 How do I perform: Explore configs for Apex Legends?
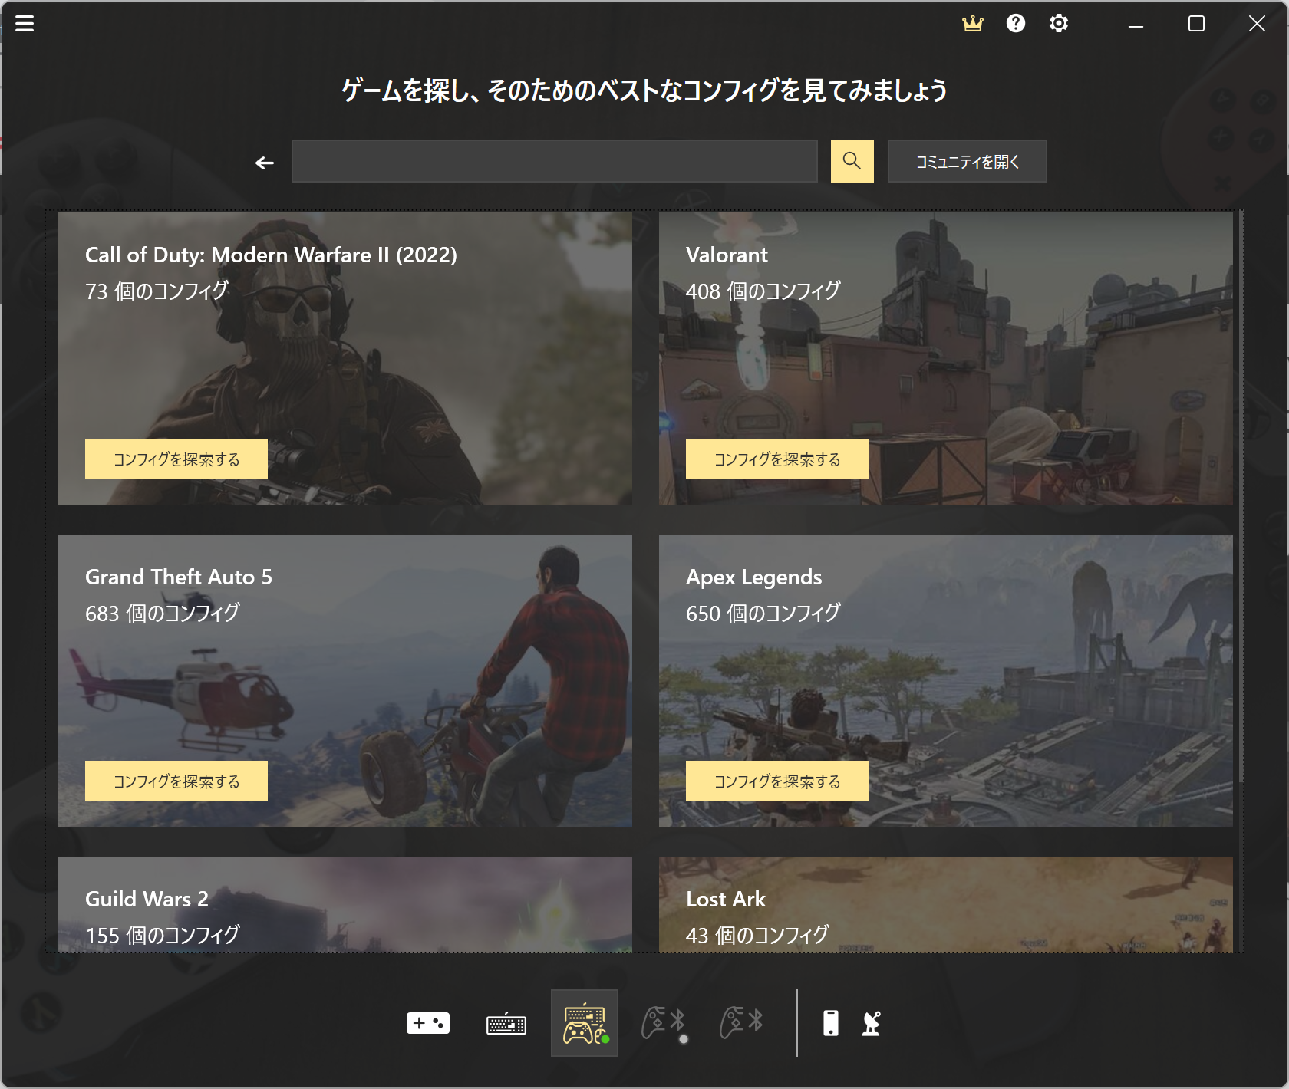776,781
